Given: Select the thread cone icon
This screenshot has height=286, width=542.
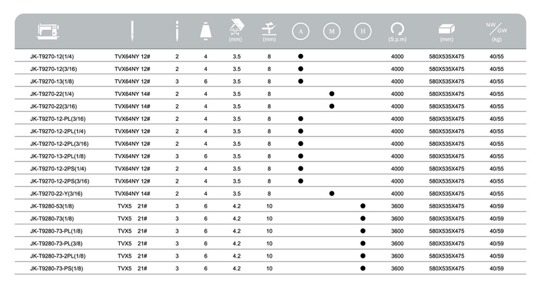Looking at the screenshot, I should (205, 30).
